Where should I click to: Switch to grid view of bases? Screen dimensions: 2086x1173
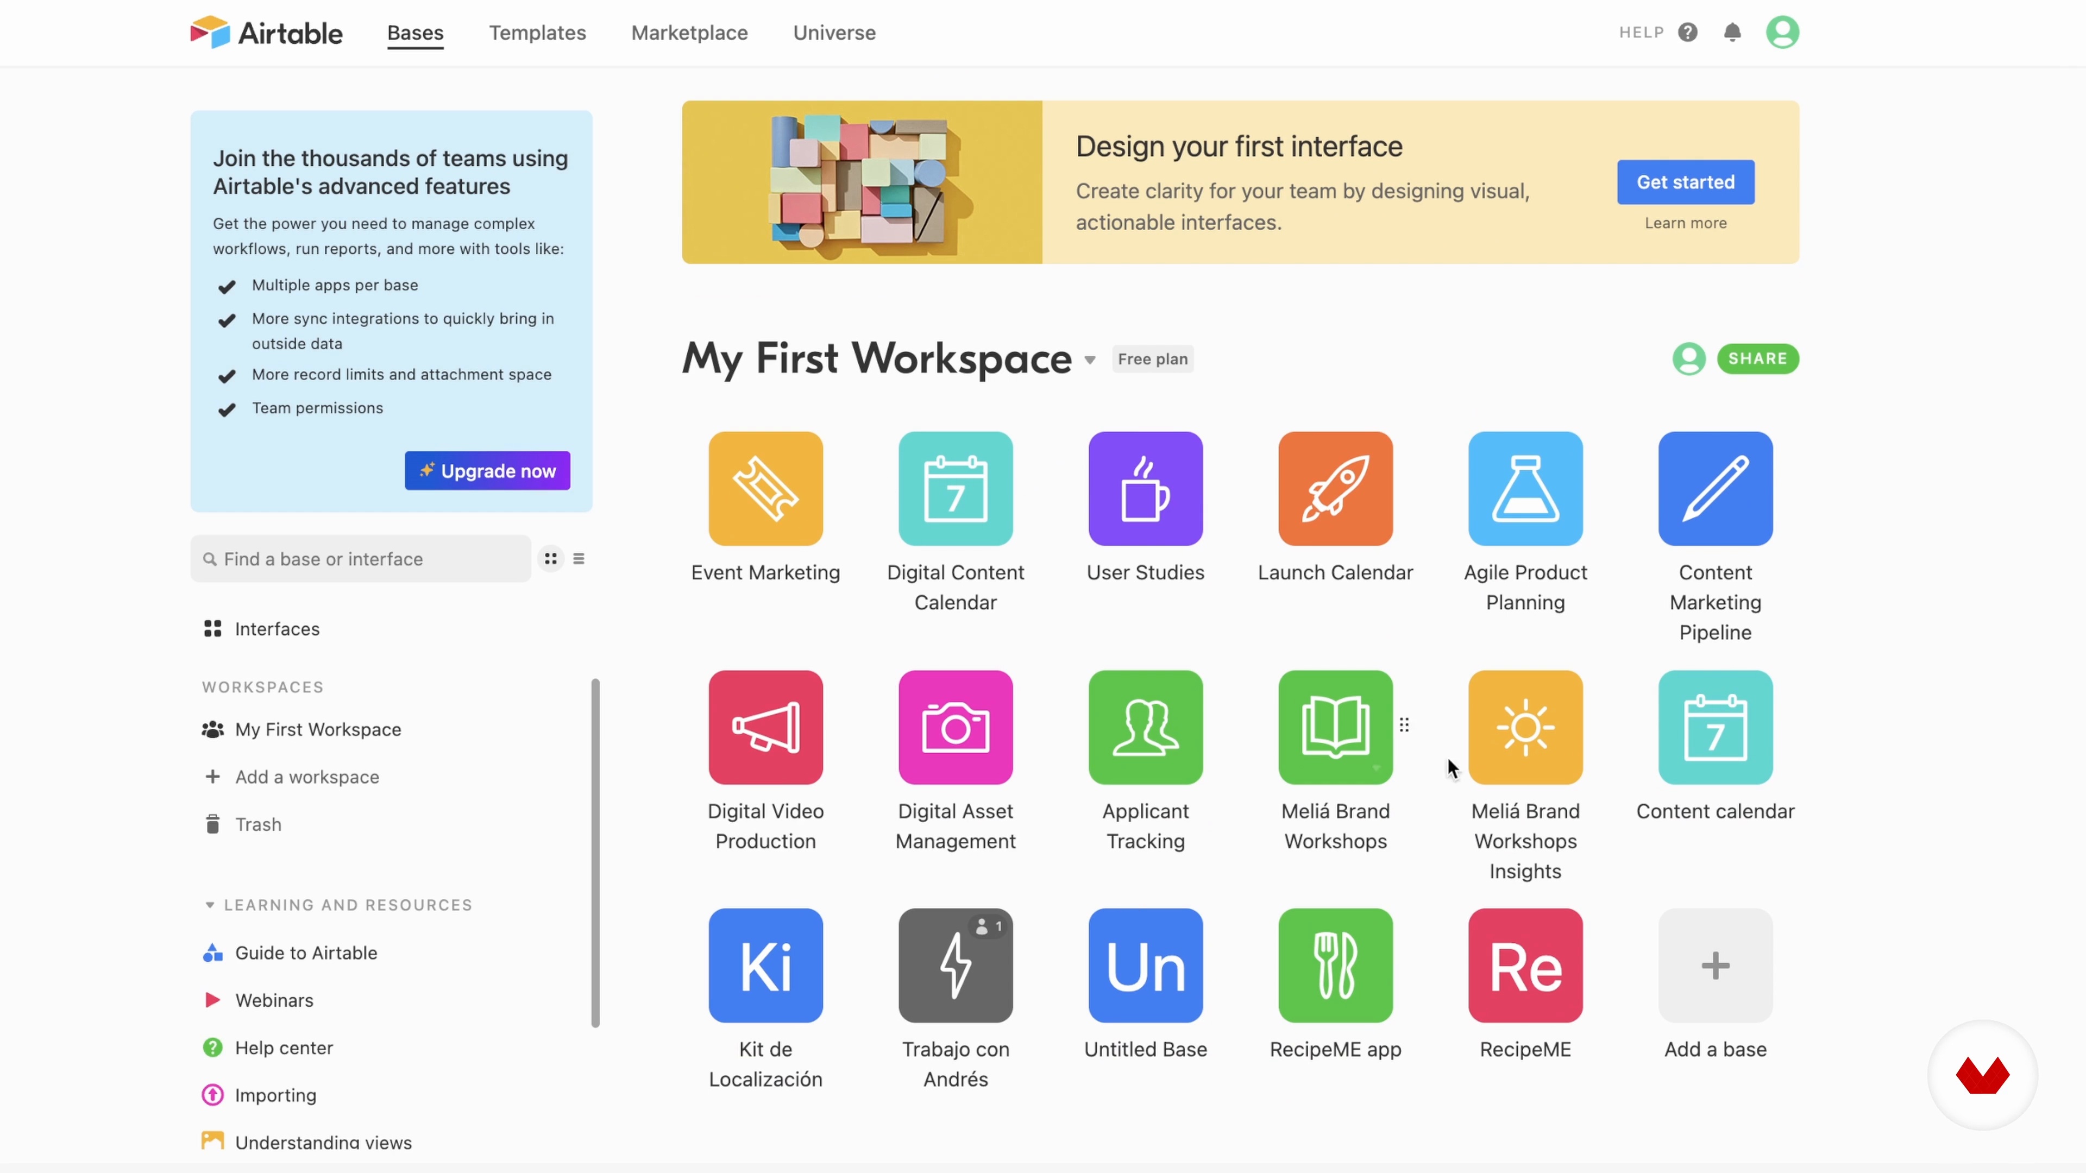pos(551,559)
